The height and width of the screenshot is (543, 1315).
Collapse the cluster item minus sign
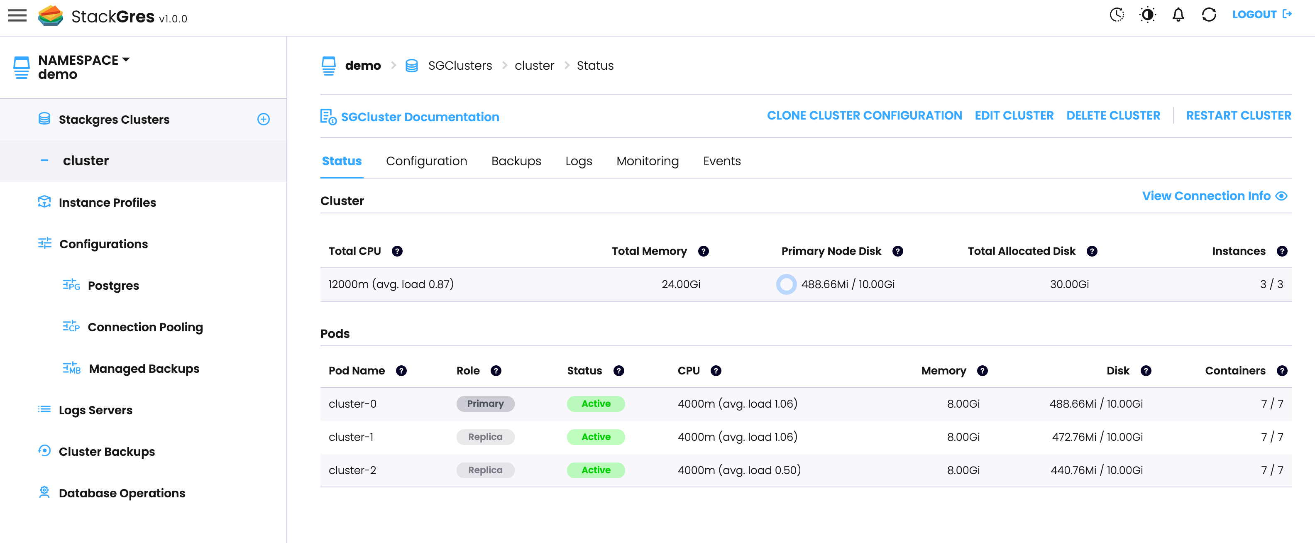44,161
